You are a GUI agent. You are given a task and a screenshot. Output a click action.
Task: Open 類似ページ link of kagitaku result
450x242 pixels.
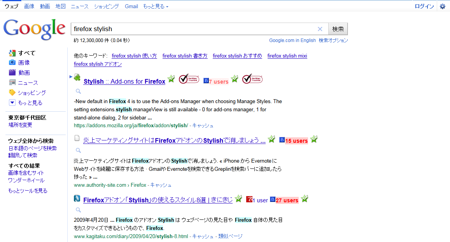(x=230, y=236)
